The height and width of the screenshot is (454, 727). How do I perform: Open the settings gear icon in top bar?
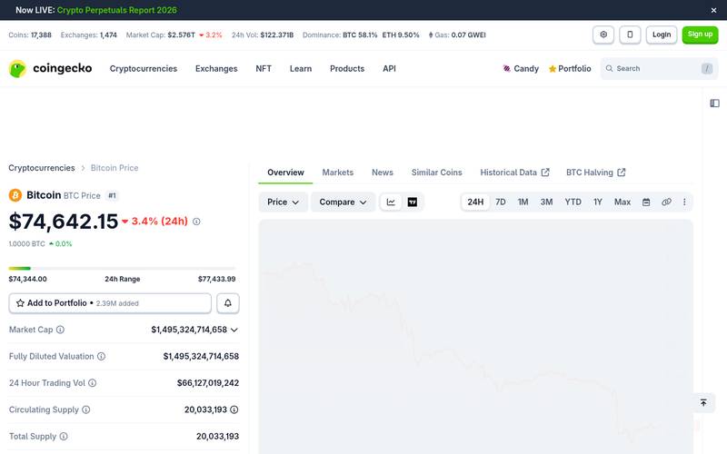pyautogui.click(x=603, y=35)
